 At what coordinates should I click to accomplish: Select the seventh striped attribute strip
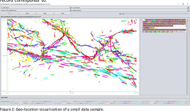click(164, 32)
